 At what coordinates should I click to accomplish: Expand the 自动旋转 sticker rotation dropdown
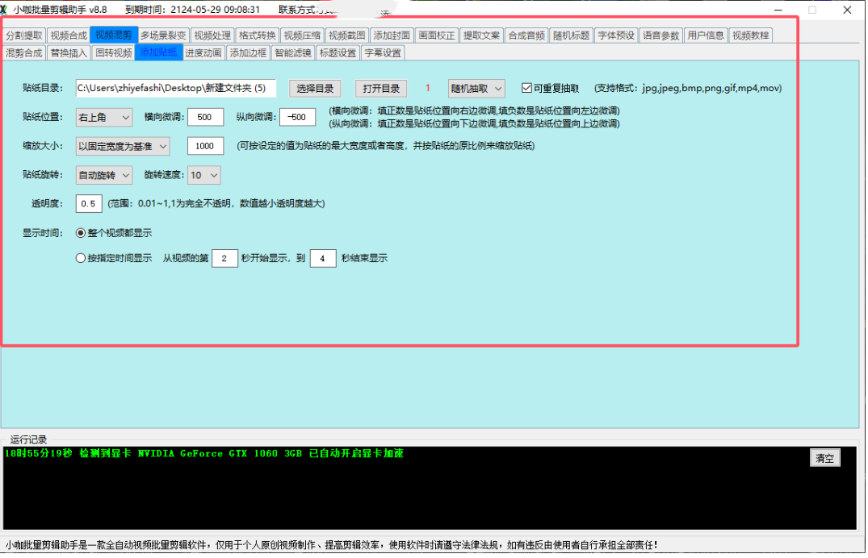pyautogui.click(x=104, y=175)
